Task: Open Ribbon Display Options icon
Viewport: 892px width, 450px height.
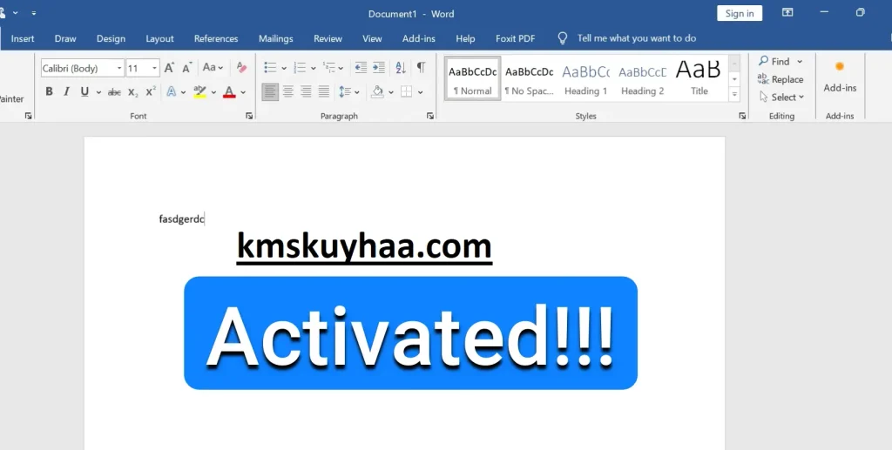Action: (x=787, y=12)
